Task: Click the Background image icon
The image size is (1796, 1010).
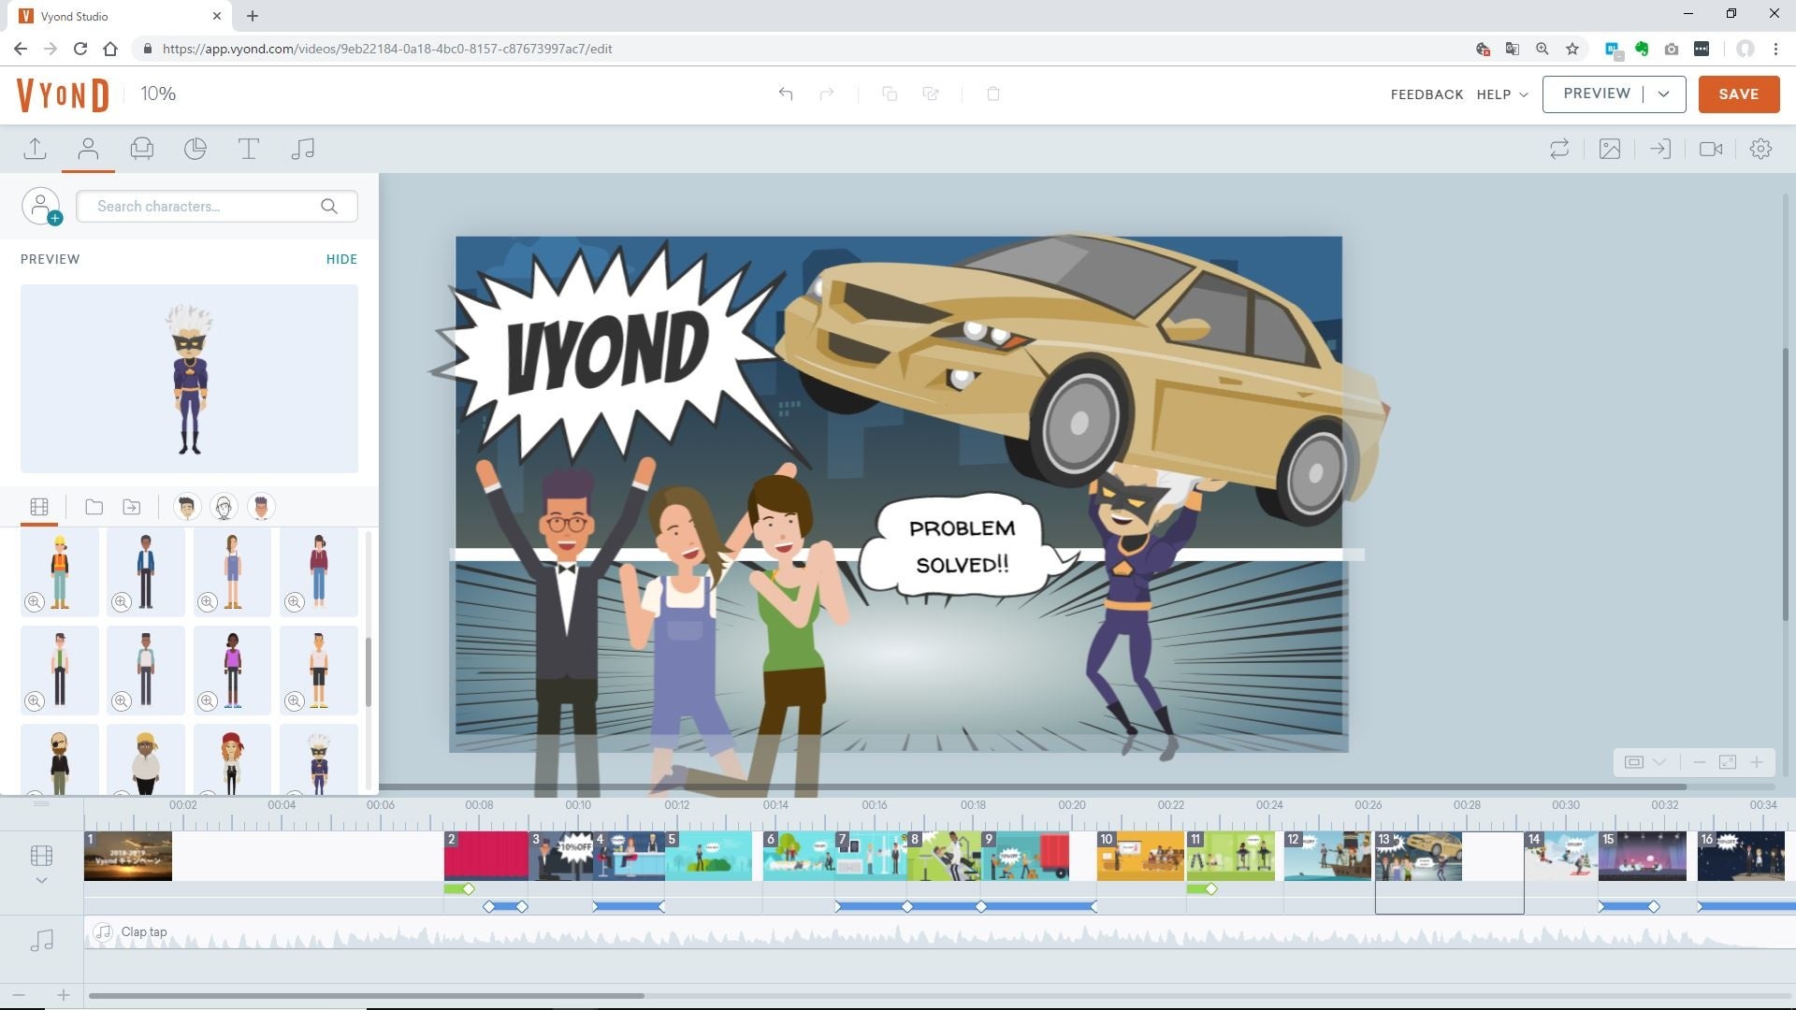Action: click(1609, 149)
